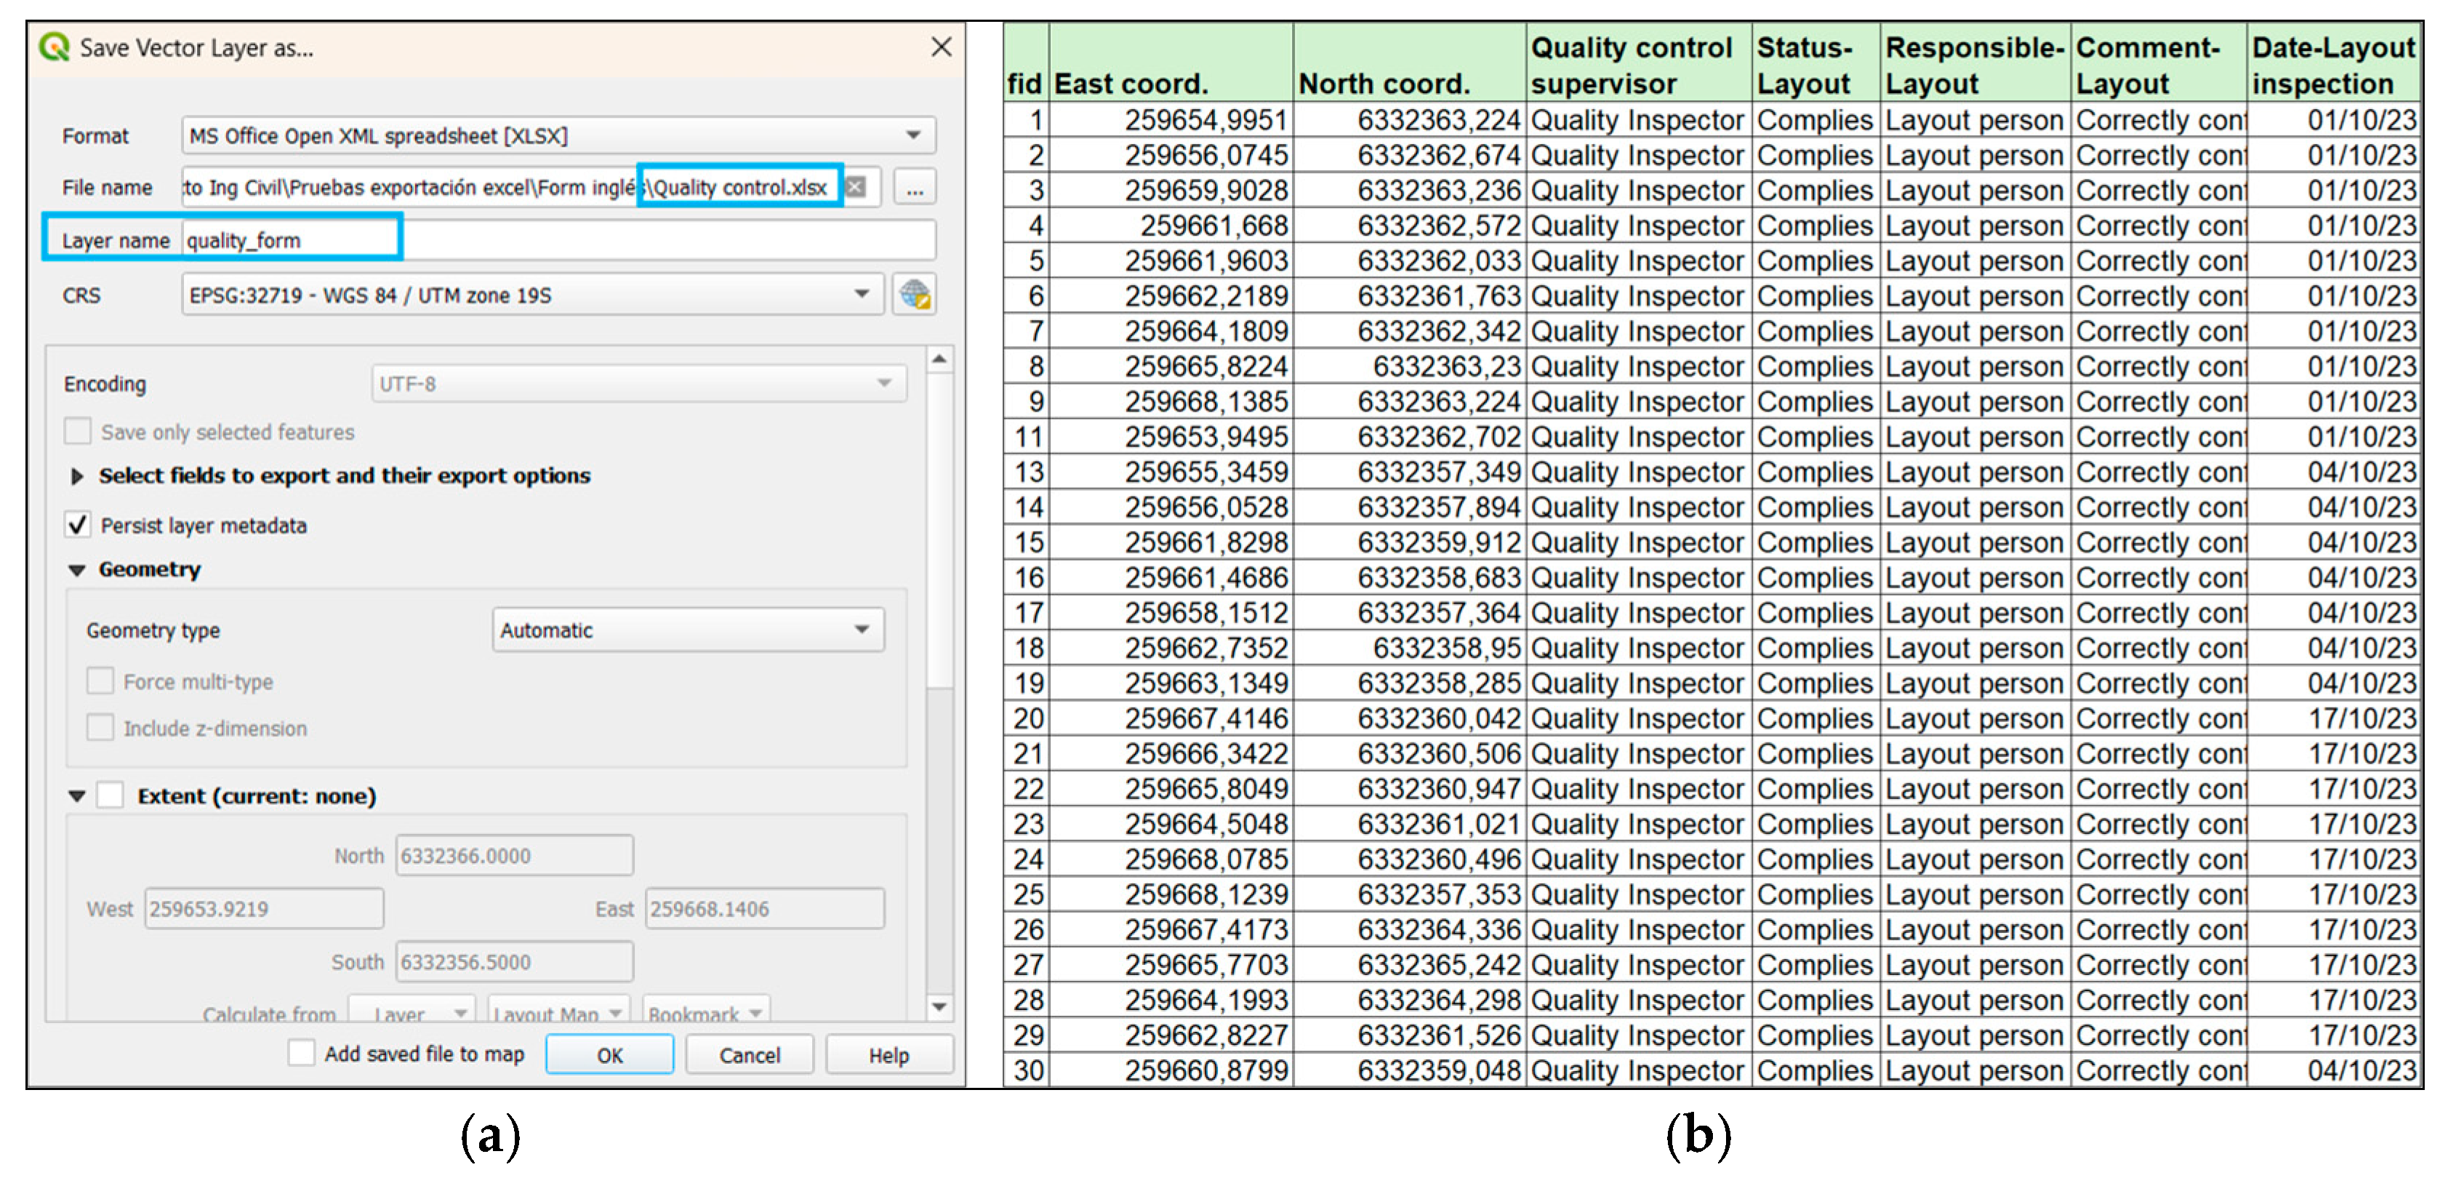This screenshot has width=2440, height=1178.
Task: Expand Select fields to export section
Action: pos(78,476)
